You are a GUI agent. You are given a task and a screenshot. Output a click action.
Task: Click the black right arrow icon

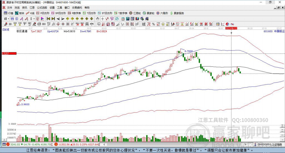[x=63, y=19]
